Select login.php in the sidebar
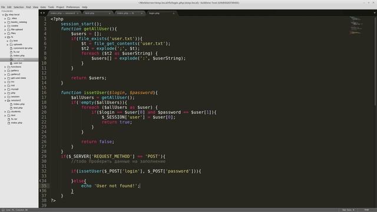 19,59
